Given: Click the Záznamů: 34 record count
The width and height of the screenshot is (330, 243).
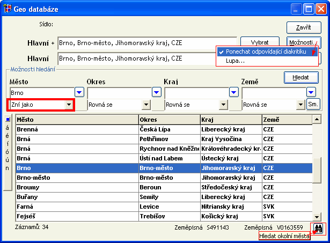Looking at the screenshot, I should click(x=32, y=227).
